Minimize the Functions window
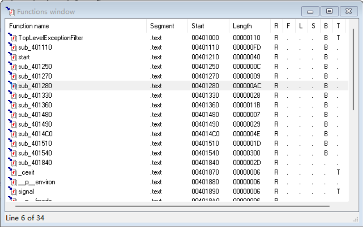The width and height of the screenshot is (363, 227). [310, 11]
